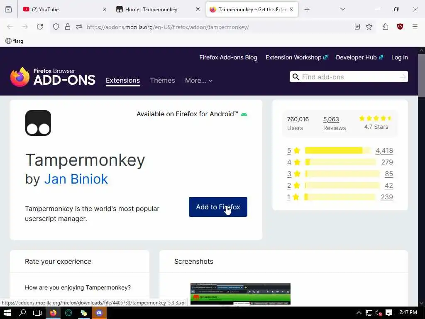Viewport: 425px width, 319px height.
Task: Show hidden system tray icons
Action: (359, 313)
